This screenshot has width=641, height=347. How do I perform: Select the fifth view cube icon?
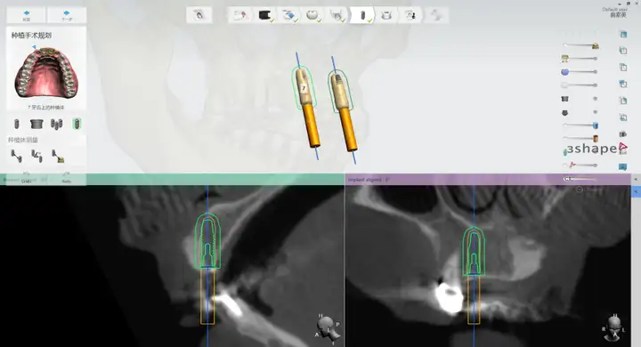[623, 101]
